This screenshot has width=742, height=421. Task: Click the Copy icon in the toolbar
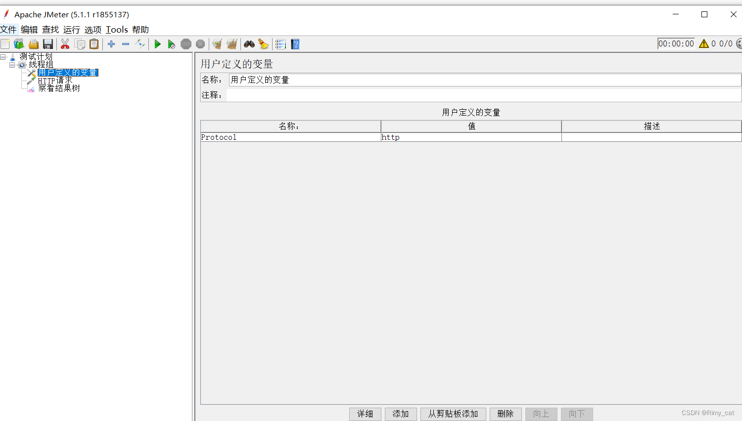pos(79,44)
